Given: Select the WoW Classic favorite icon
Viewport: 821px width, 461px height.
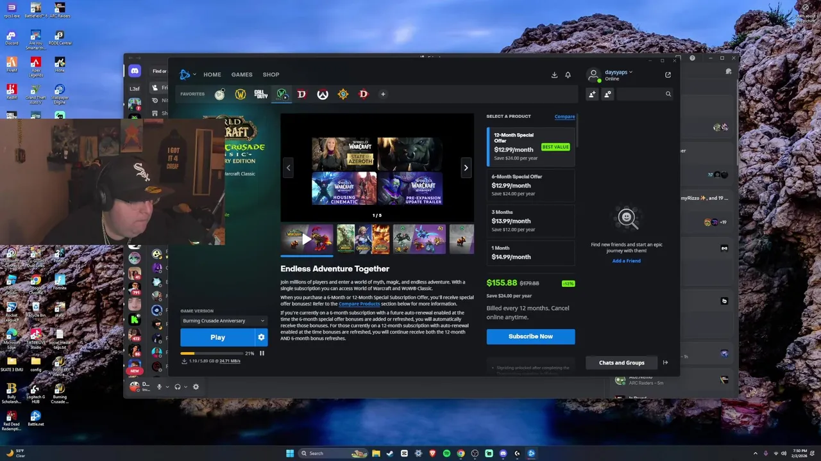Looking at the screenshot, I should tap(282, 95).
